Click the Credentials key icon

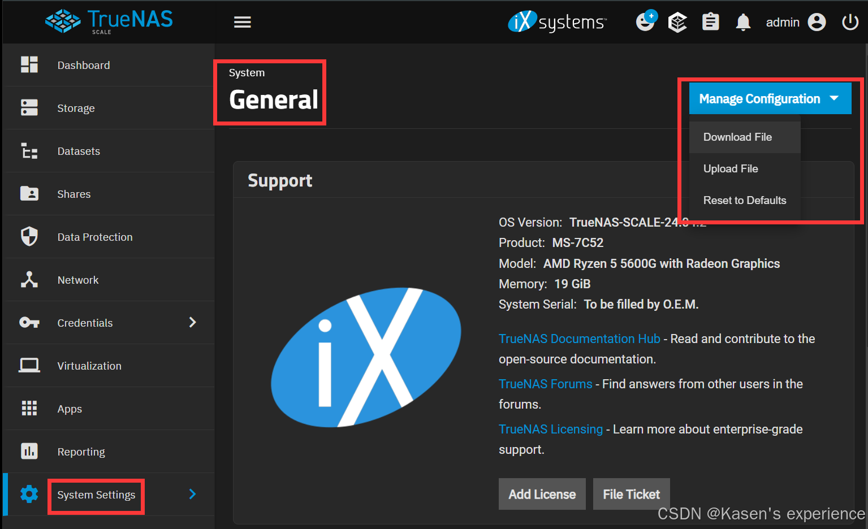[29, 322]
